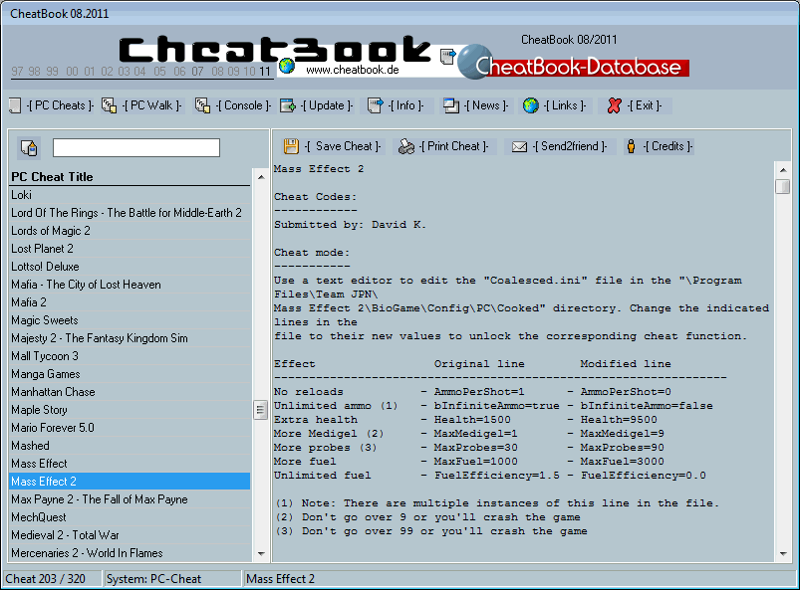Screen dimensions: 800x590
Task: Select Mafia 2 entry
Action: 131,302
